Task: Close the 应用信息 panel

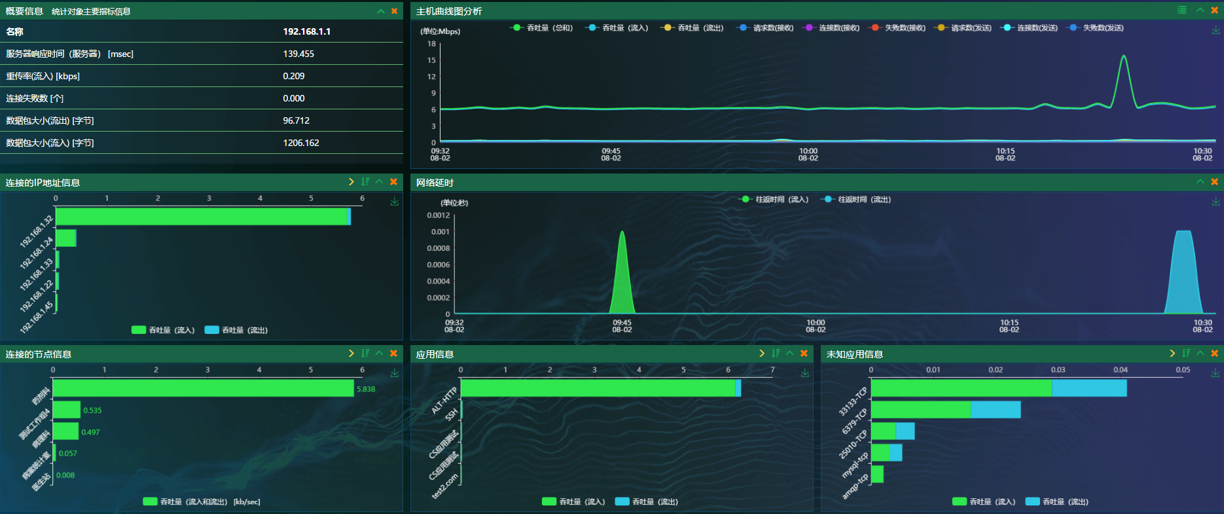Action: point(804,353)
